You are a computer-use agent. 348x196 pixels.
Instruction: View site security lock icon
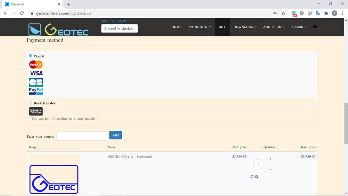click(x=32, y=13)
